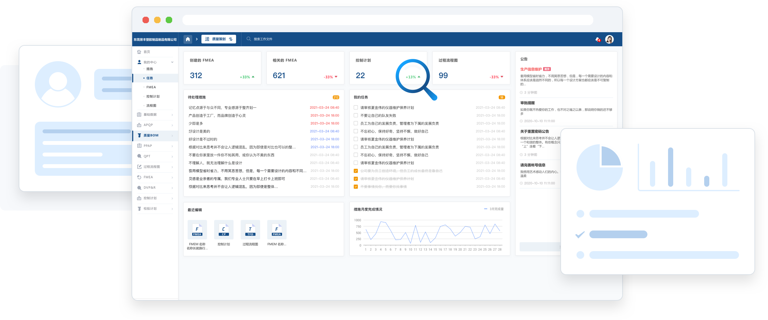Uncheck the completed '不要事情找你，而要你找事情' task
The image size is (768, 320).
pyautogui.click(x=356, y=187)
